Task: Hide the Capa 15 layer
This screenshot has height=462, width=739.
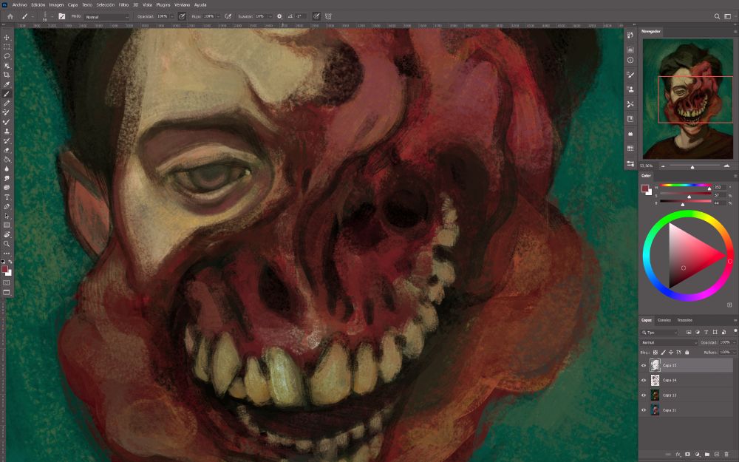Action: (x=644, y=365)
